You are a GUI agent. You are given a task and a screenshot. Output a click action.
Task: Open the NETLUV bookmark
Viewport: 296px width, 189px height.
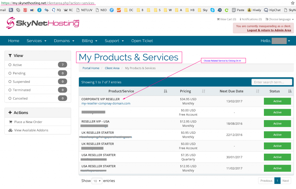(x=84, y=10)
